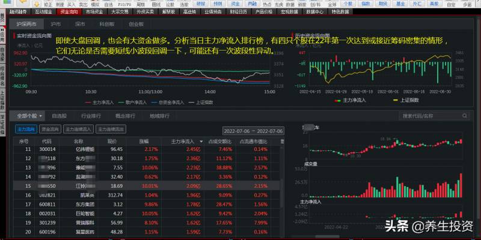Open the 财经日历 tab
481x240 pixels.
[238, 11]
